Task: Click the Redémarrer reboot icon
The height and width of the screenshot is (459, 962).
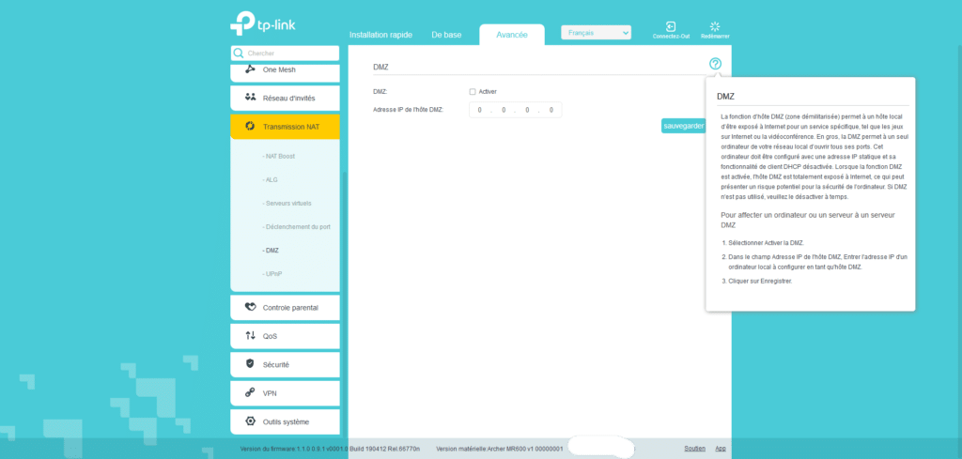Action: pos(714,28)
